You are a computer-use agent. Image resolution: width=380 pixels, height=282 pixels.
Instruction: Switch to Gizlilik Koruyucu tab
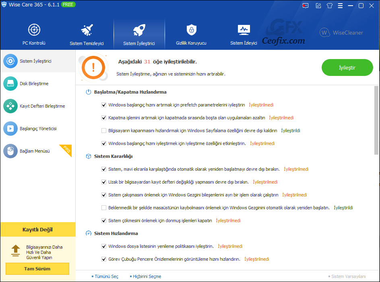191,34
